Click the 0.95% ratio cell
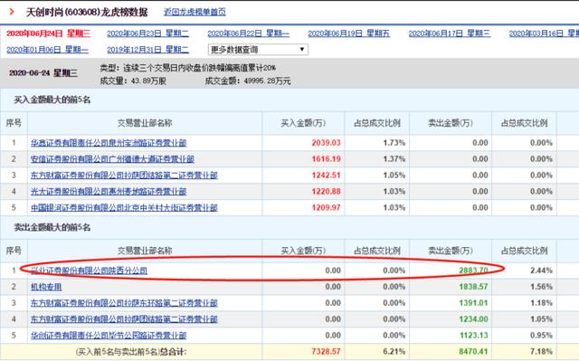579x361 pixels. point(541,336)
